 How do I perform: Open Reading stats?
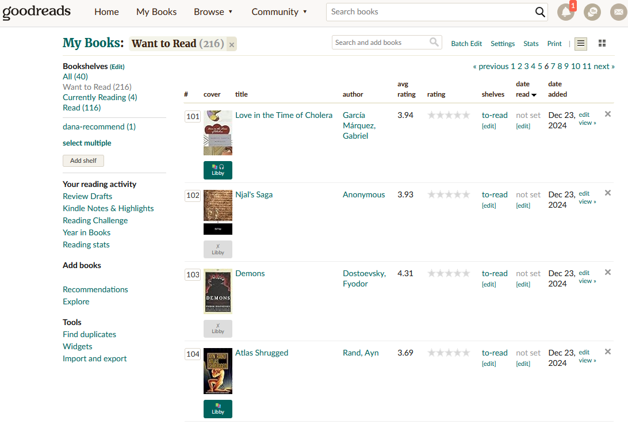point(86,245)
